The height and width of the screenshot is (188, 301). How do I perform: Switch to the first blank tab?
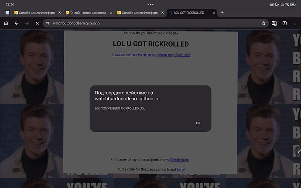7,13
